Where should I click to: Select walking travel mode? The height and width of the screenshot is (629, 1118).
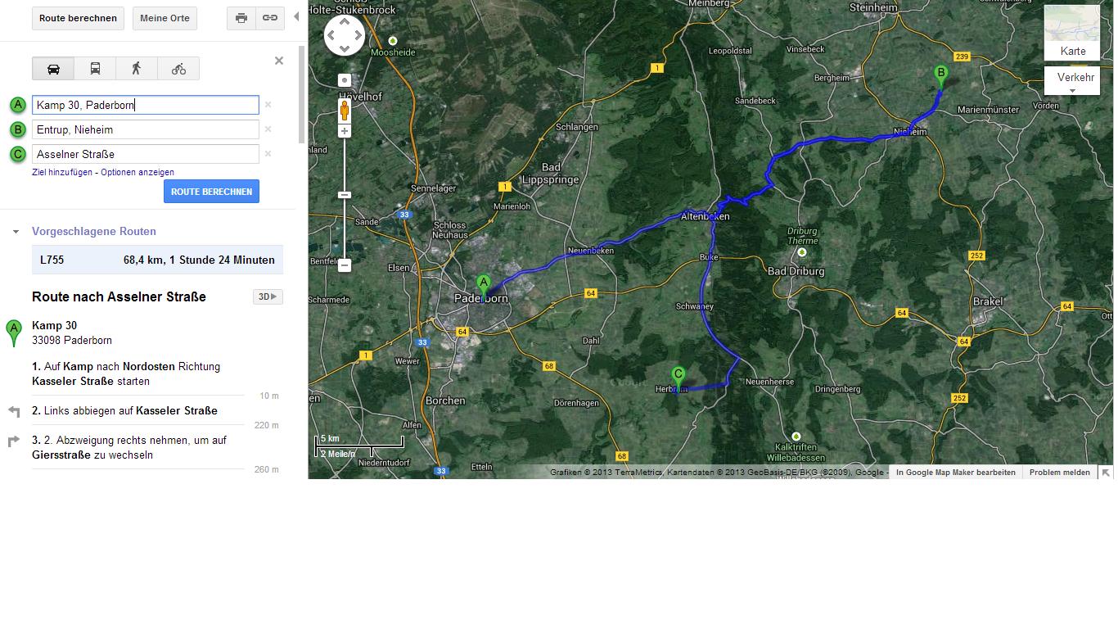137,69
